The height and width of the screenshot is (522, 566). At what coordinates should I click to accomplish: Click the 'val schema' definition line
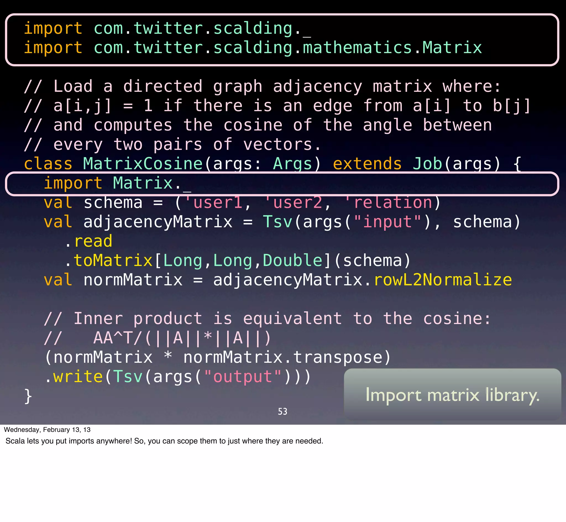click(242, 203)
